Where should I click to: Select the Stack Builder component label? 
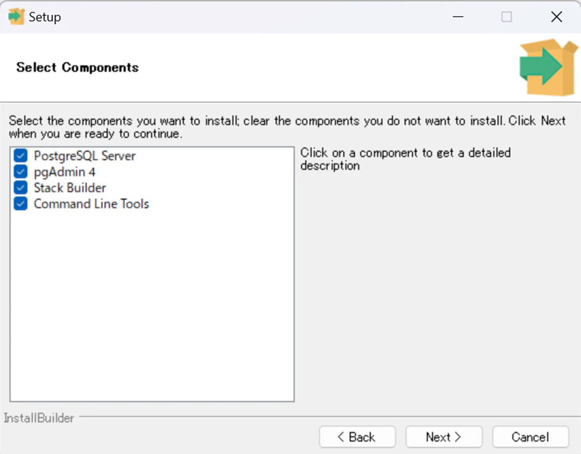pos(70,188)
